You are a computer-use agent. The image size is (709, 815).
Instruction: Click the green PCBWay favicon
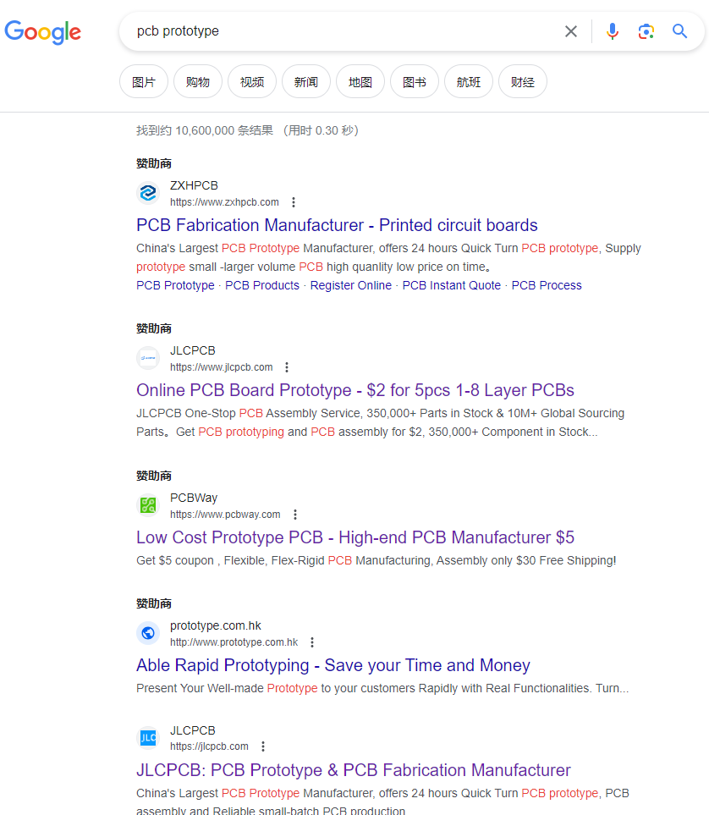coord(148,505)
